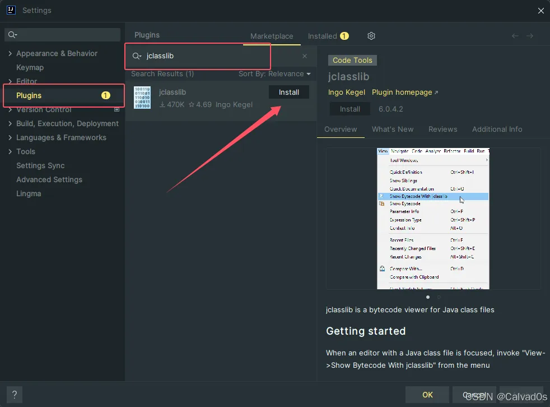The image size is (550, 407).
Task: Click the IntelliJ IDEA logo in title bar
Action: click(x=11, y=10)
